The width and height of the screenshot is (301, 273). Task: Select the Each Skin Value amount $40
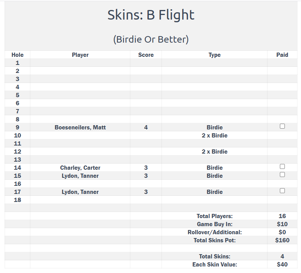(x=282, y=265)
